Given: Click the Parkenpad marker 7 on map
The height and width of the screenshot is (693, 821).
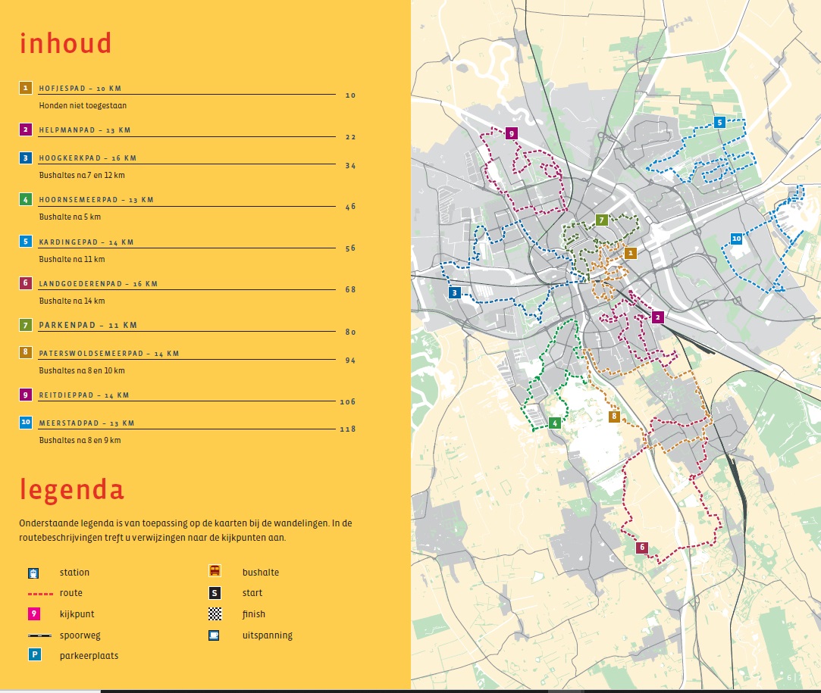Looking at the screenshot, I should [x=601, y=220].
